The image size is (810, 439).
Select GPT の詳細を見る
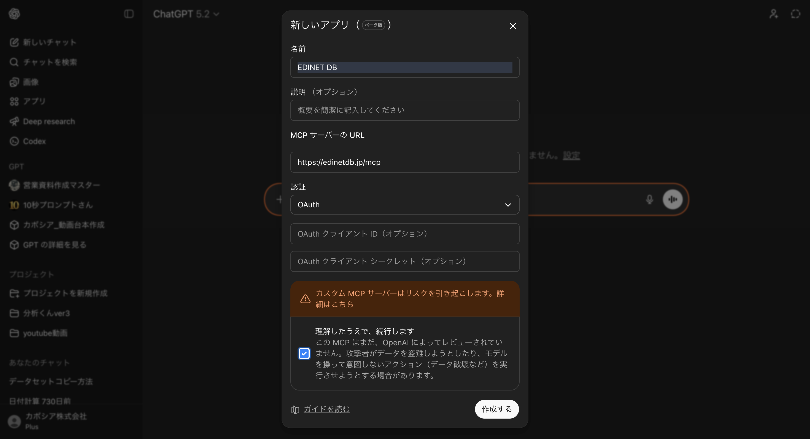[54, 245]
